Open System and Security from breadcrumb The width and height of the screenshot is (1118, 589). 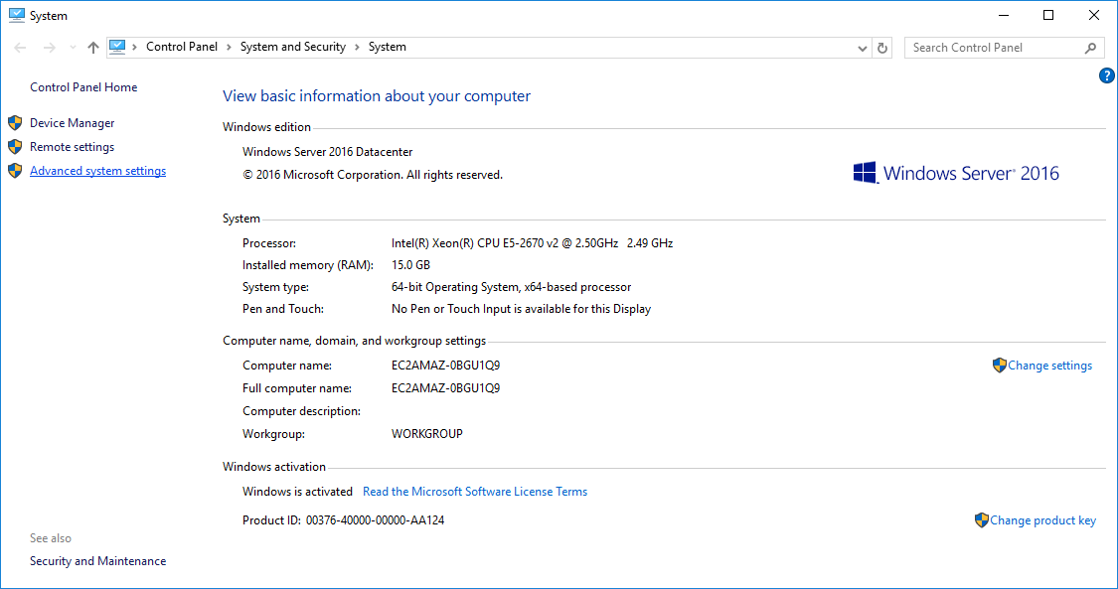(x=292, y=46)
